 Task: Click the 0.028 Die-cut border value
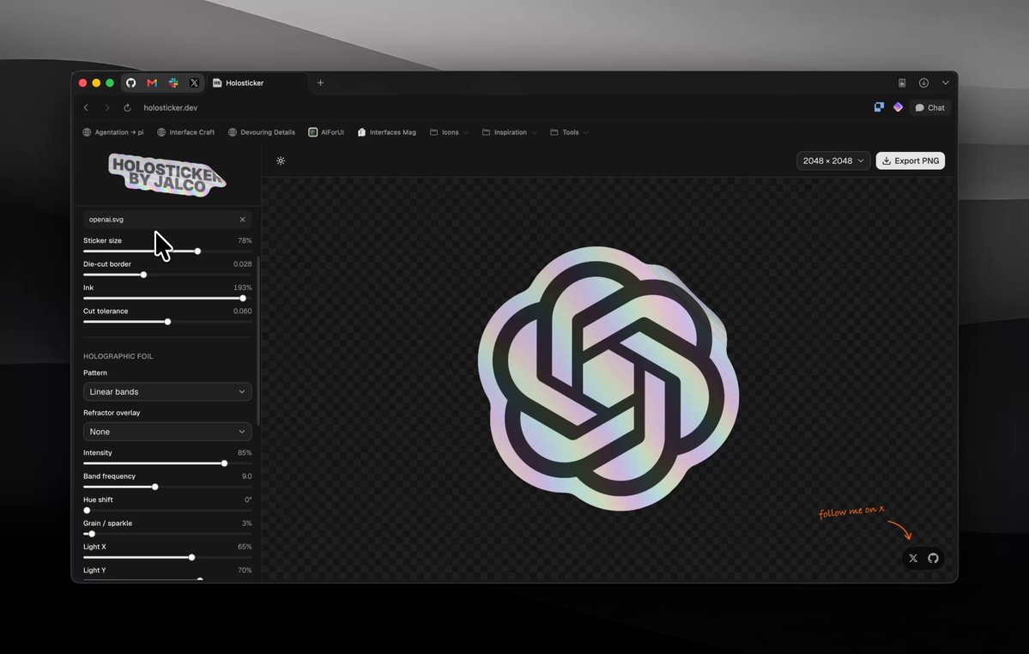pos(242,264)
